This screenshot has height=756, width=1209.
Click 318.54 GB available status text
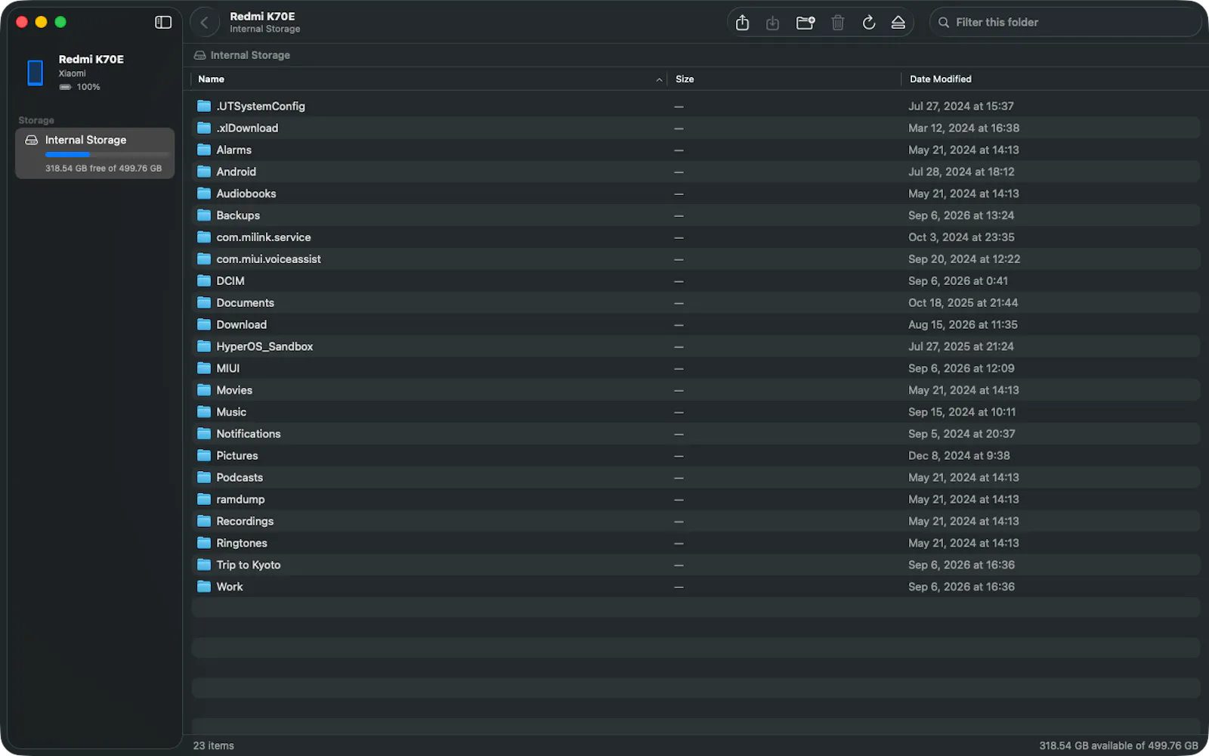click(1118, 745)
